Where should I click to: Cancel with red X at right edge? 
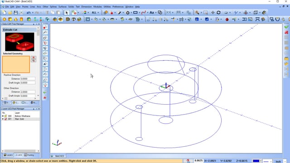click(x=286, y=32)
